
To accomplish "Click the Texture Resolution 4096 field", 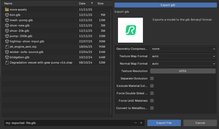I will click(x=183, y=71).
